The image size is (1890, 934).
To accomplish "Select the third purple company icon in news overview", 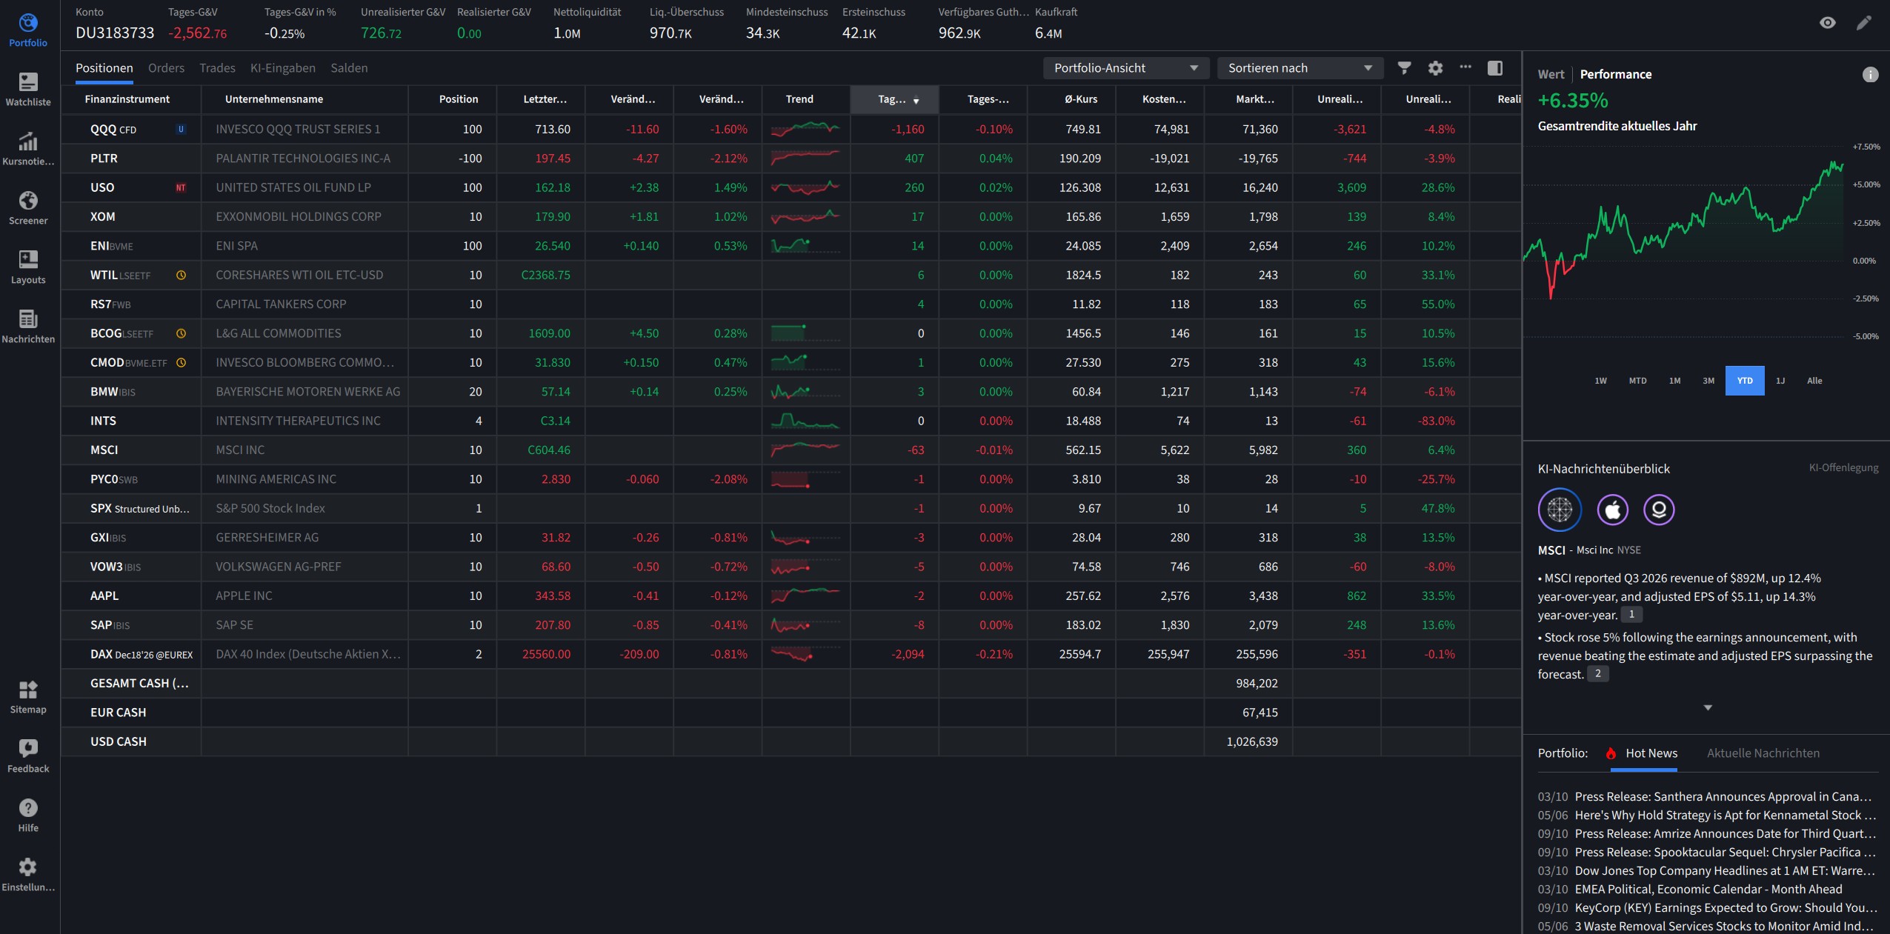I will tap(1659, 510).
